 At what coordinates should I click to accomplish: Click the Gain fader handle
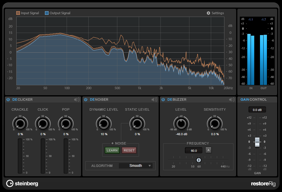pos(257,142)
